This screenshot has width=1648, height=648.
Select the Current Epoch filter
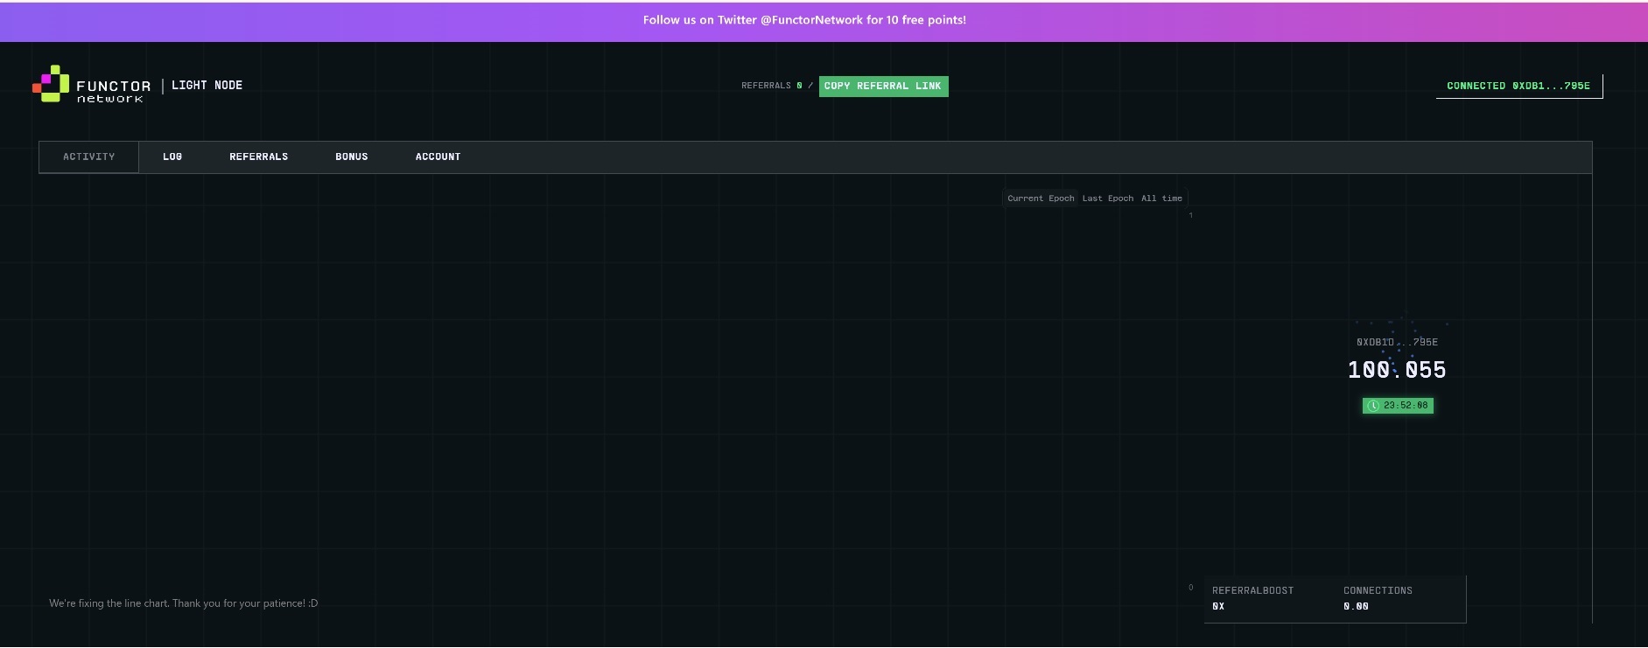pyautogui.click(x=1041, y=199)
